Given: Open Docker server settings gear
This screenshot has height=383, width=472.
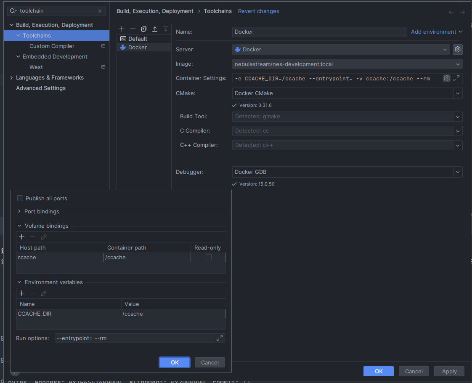Looking at the screenshot, I should (458, 49).
